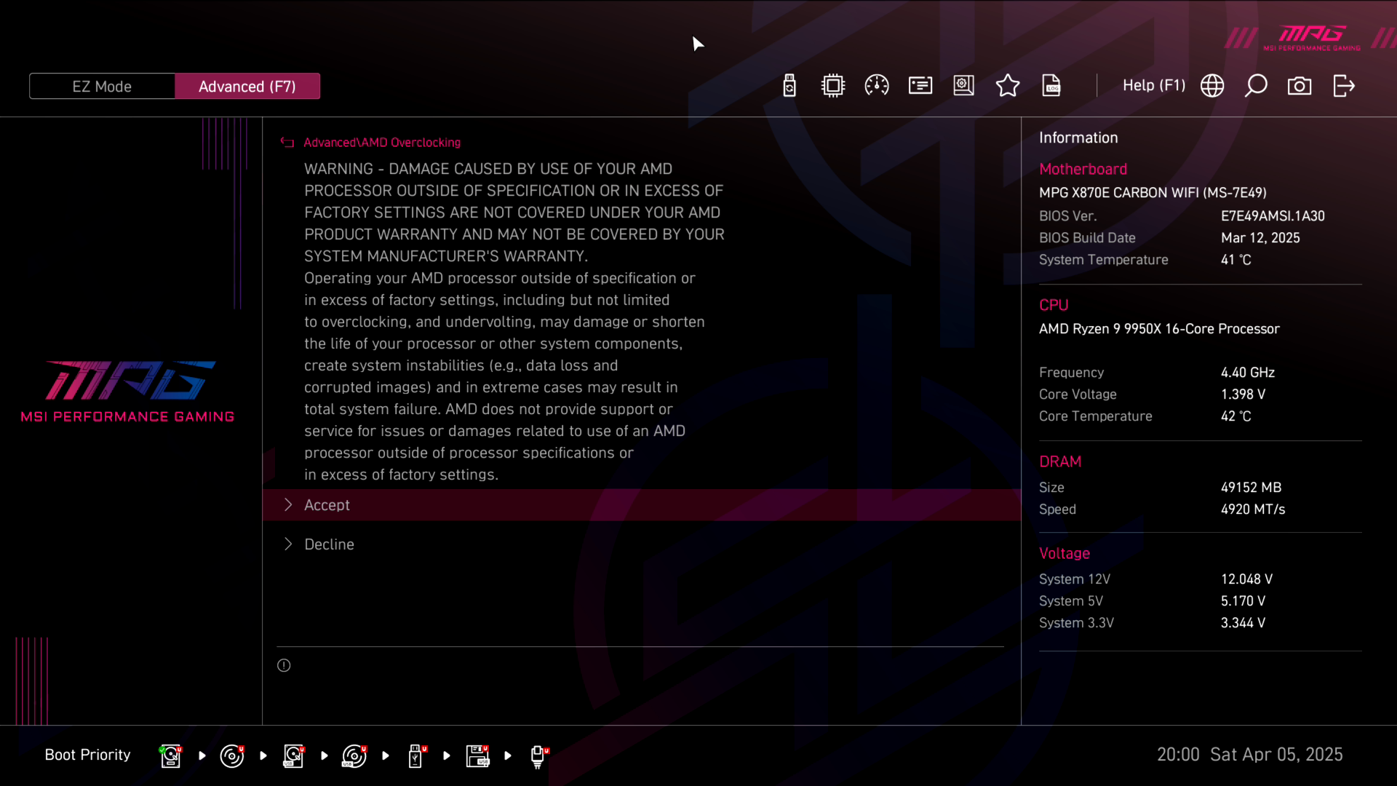Open the speedometer performance icon
The image size is (1397, 786).
tap(877, 86)
